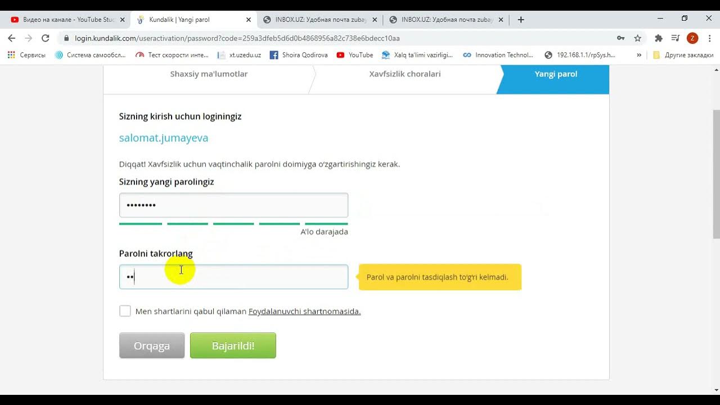Open the Innovation Technol... bookmark

(498, 55)
